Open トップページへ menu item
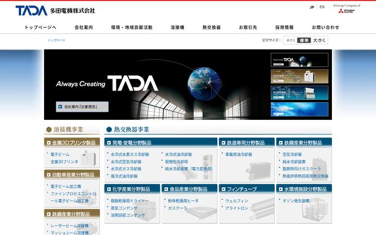This screenshot has width=376, height=235. [41, 28]
